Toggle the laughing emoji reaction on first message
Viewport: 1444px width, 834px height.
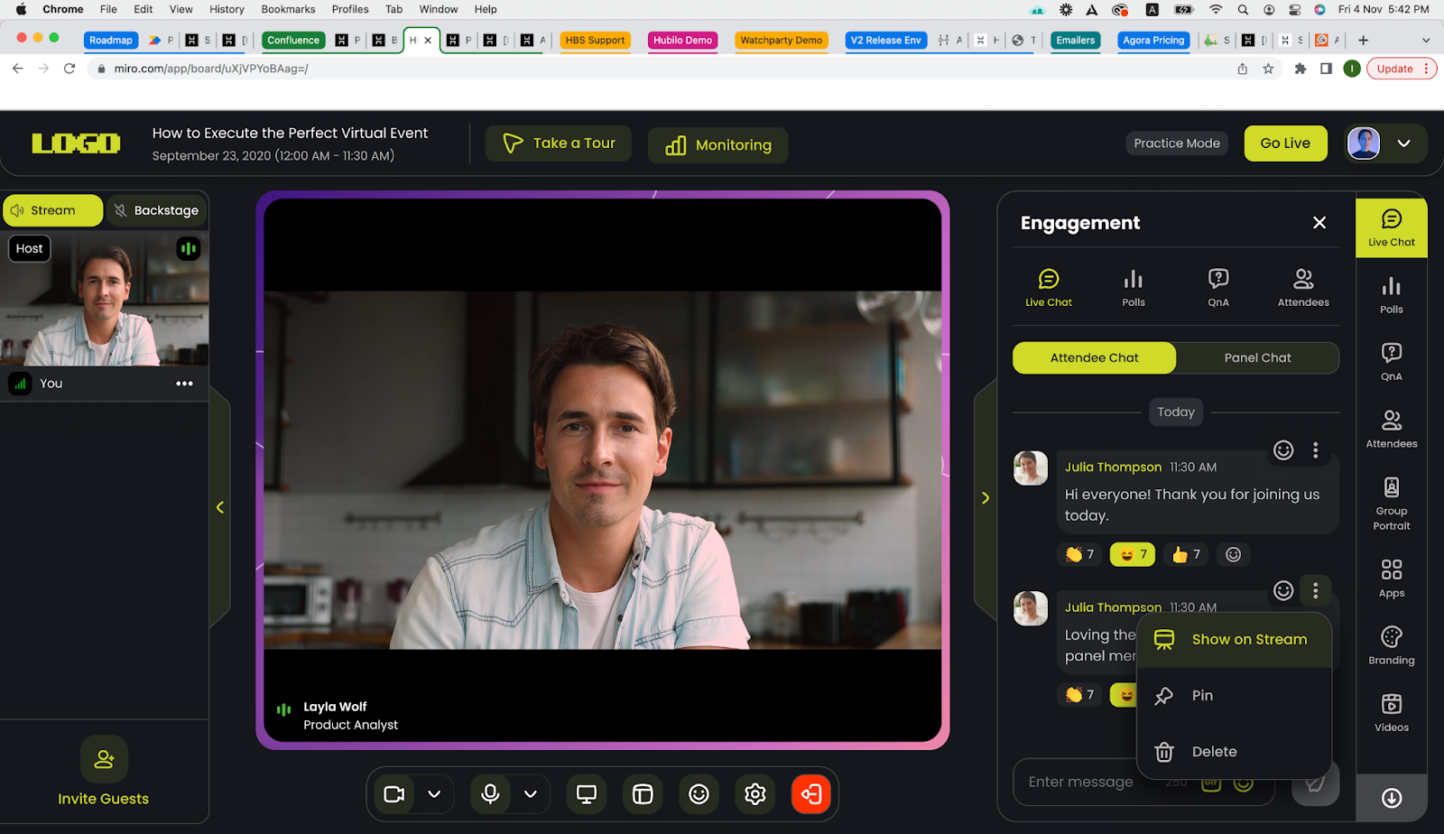1133,554
